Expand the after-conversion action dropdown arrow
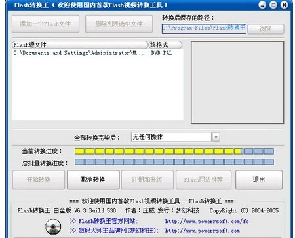295x238 pixels. tap(216, 137)
